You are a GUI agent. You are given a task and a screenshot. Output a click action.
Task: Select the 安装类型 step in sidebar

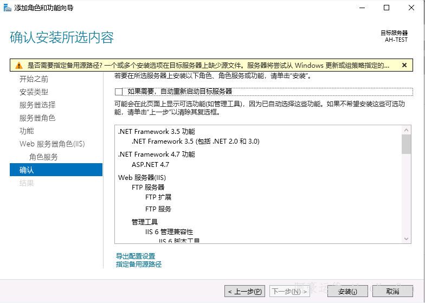point(34,92)
